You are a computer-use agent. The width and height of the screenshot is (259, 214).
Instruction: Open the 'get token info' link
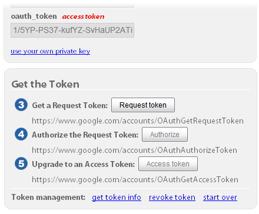tap(117, 198)
